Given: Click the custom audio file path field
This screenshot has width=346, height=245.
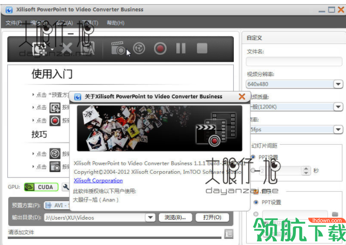Looking at the screenshot, I should pyautogui.click(x=295, y=214).
